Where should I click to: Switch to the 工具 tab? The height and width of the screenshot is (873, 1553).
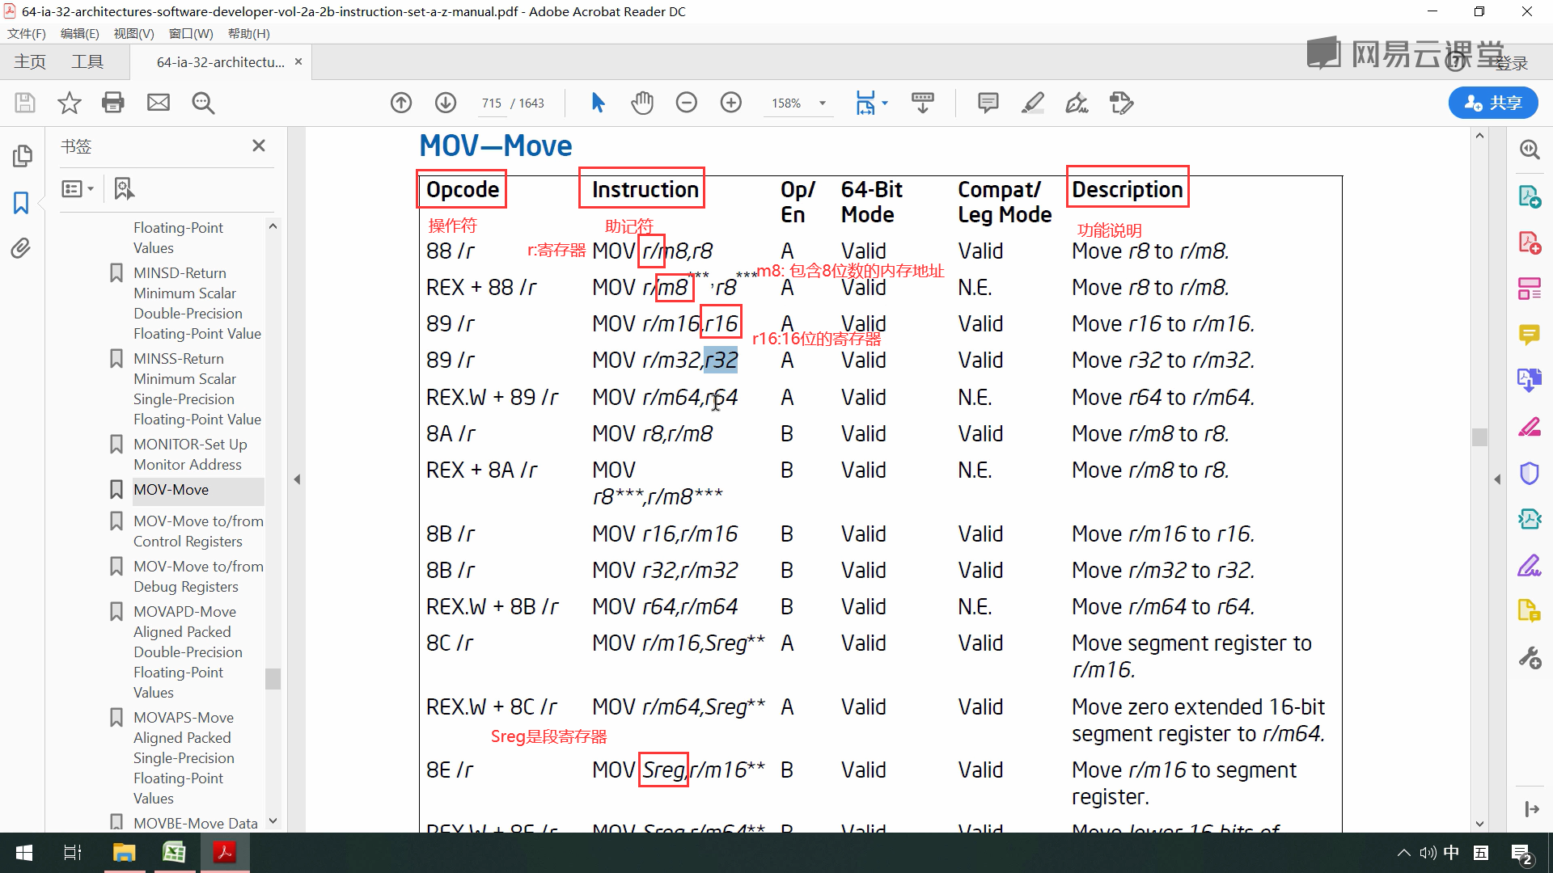[87, 62]
